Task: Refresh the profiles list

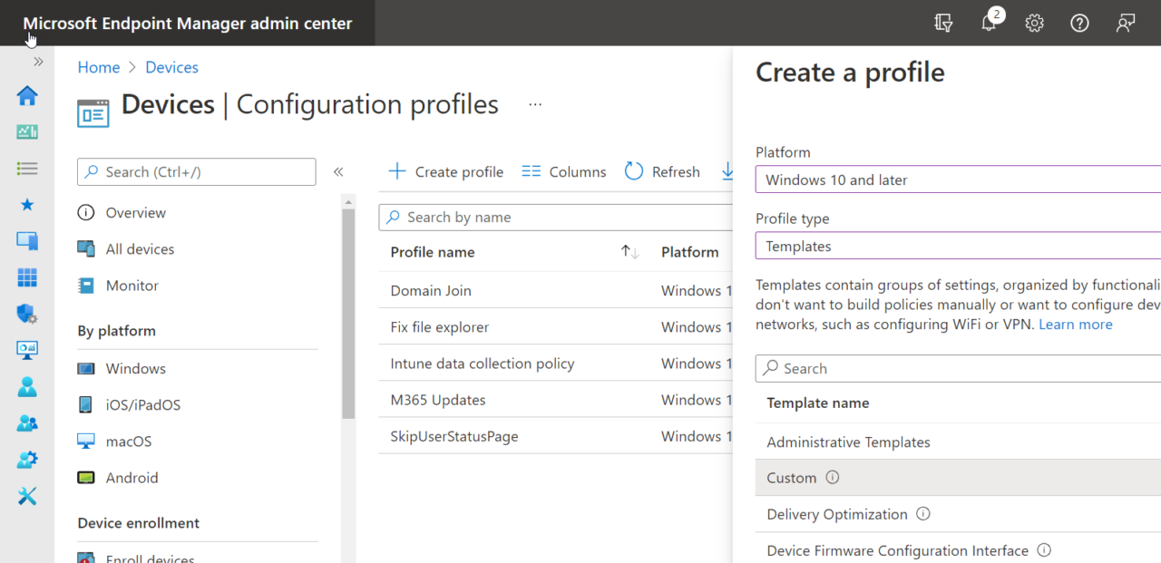Action: coord(662,171)
